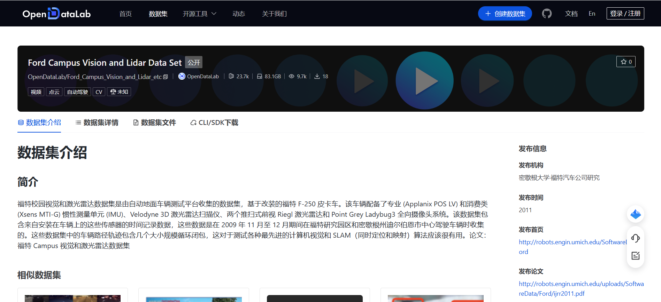Viewport: 661px width, 302px height.
Task: Click the CV tag
Action: coord(99,92)
